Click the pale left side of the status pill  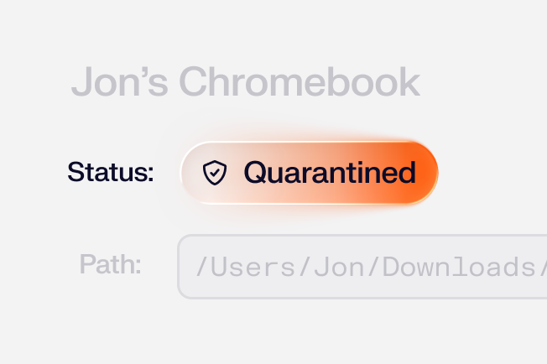coord(191,173)
